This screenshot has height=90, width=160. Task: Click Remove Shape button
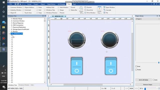tap(147, 84)
